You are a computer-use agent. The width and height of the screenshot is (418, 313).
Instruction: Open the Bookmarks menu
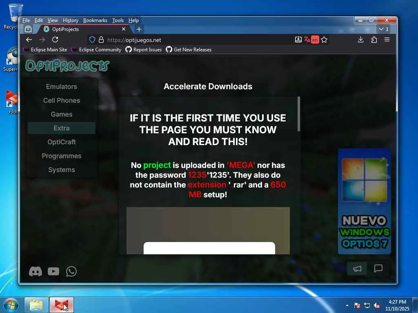click(x=95, y=20)
